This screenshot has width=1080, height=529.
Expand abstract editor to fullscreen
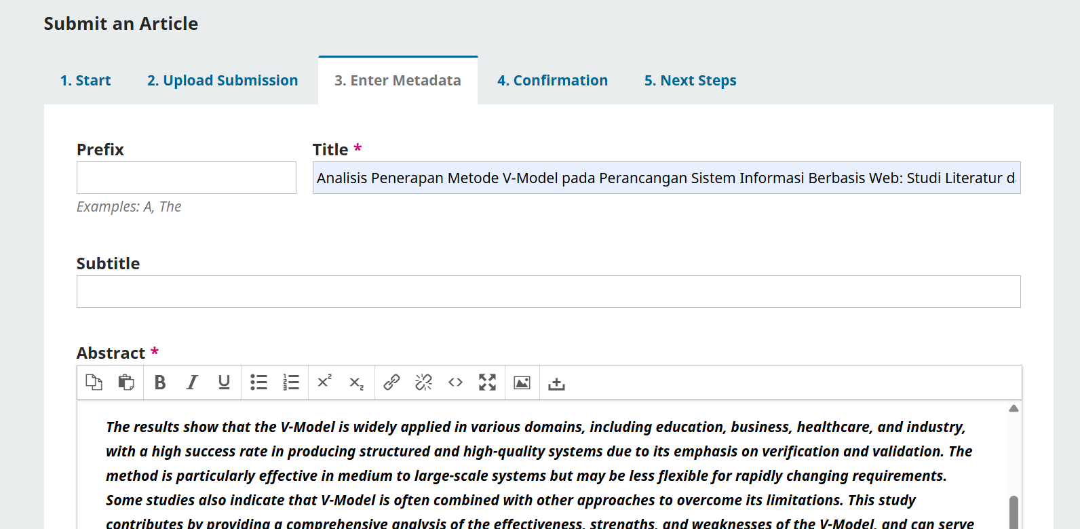pyautogui.click(x=487, y=383)
